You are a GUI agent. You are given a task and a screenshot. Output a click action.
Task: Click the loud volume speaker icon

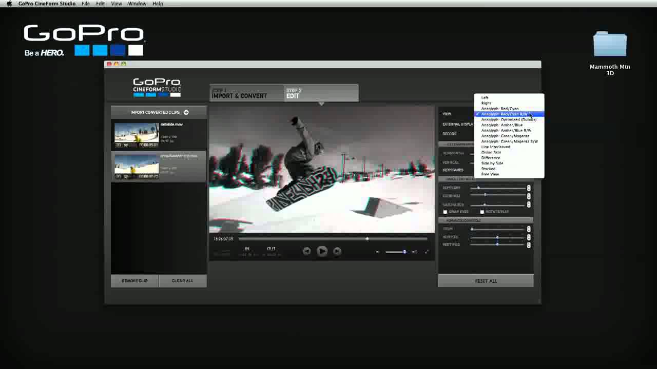click(414, 252)
